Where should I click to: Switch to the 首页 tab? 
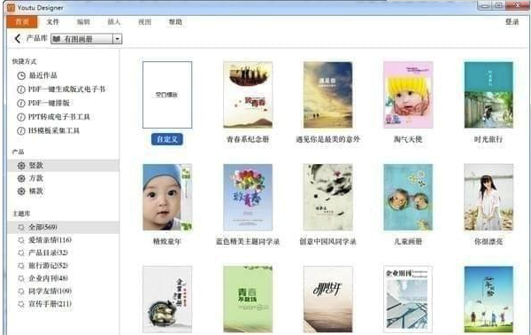[x=22, y=22]
